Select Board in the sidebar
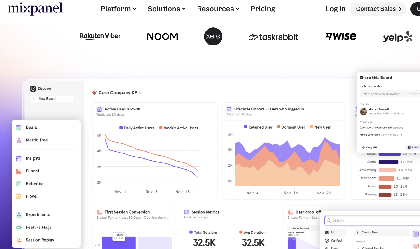 [32, 127]
